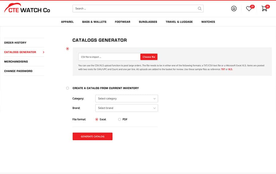Choose Excel file format
This screenshot has width=276, height=174.
point(97,119)
